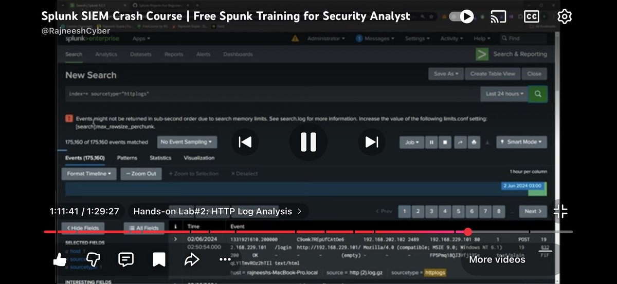Screen dimensions: 617x284
Task: Click the Zoom Out button
Action: coord(141,174)
